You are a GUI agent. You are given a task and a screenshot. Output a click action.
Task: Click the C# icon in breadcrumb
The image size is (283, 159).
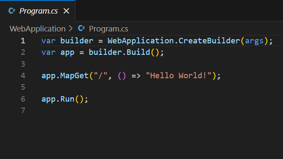coord(82,28)
